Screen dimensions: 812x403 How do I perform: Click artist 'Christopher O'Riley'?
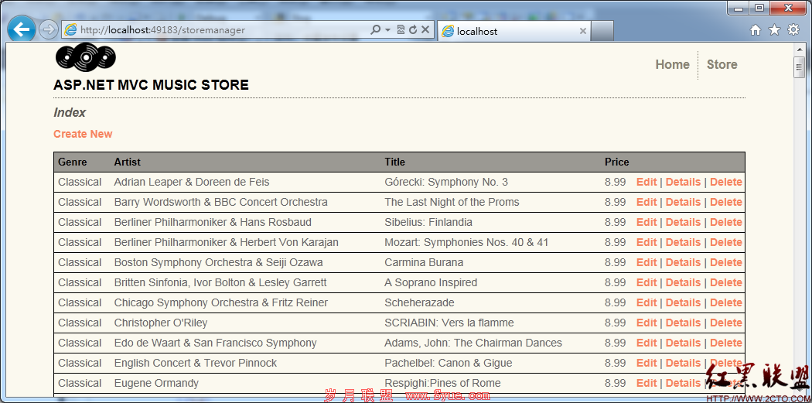[161, 323]
